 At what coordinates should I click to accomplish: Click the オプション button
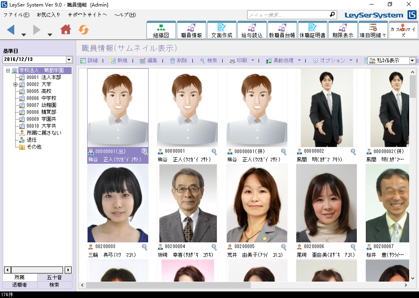(329, 61)
